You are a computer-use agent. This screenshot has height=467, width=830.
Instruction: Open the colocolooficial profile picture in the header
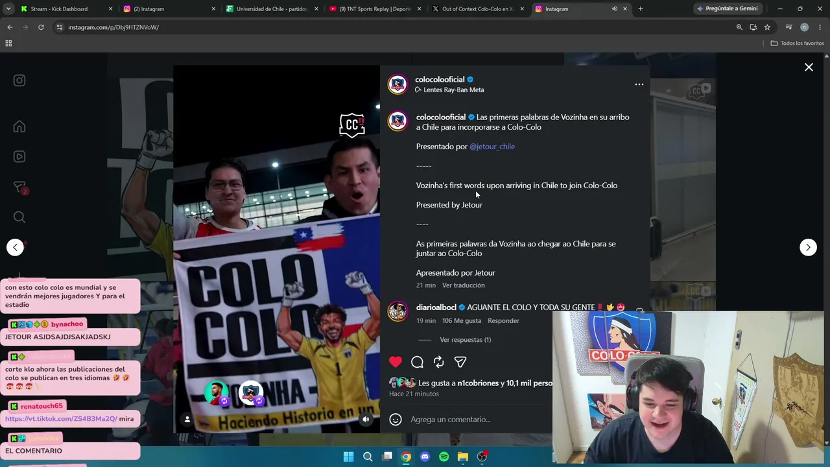pos(397,84)
